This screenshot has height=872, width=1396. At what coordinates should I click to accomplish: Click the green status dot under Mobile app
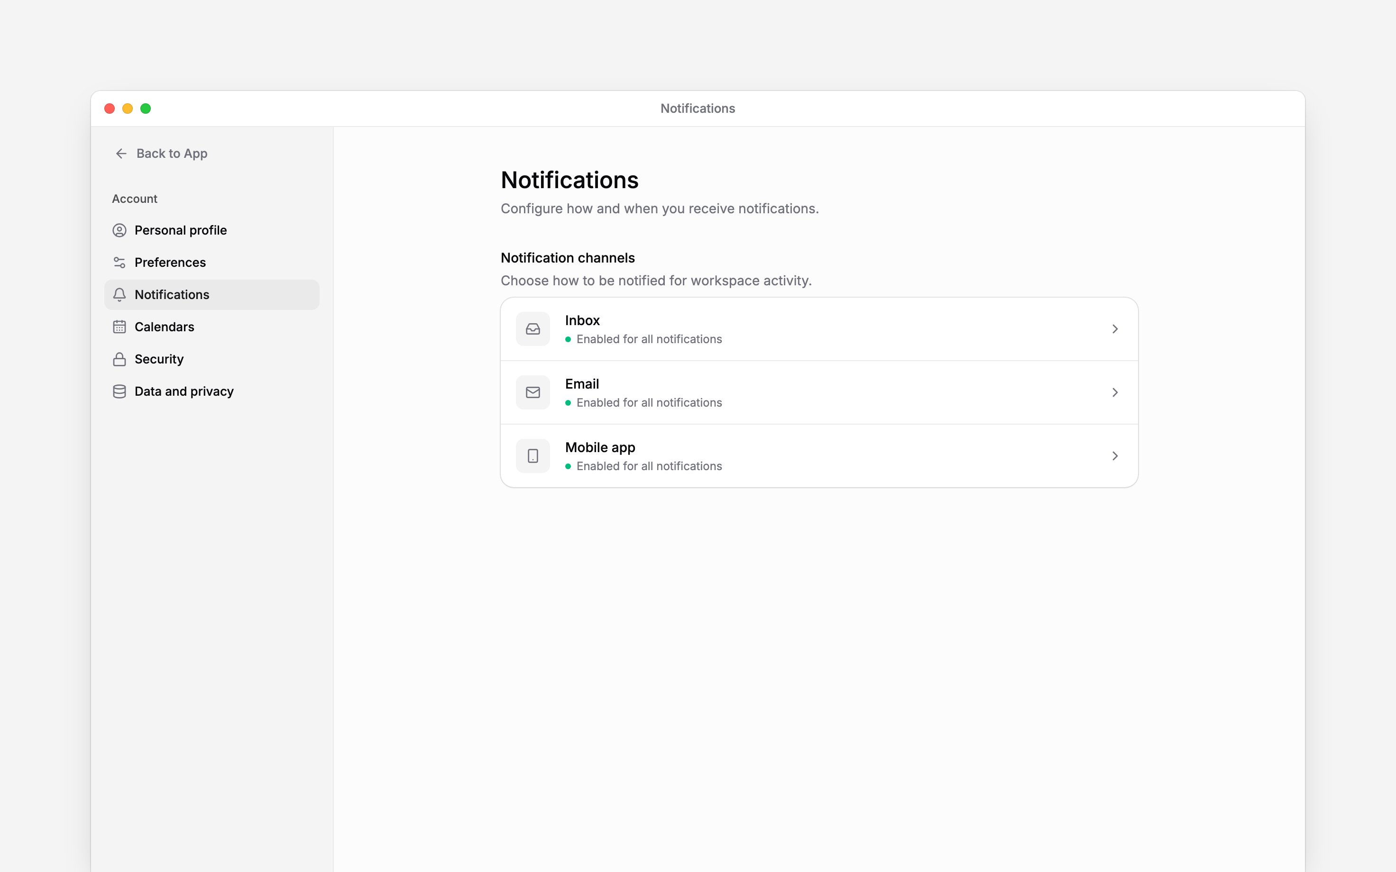568,466
